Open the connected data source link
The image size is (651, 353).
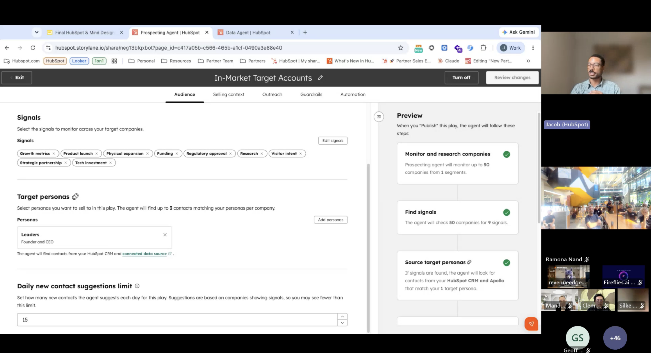[x=144, y=254]
